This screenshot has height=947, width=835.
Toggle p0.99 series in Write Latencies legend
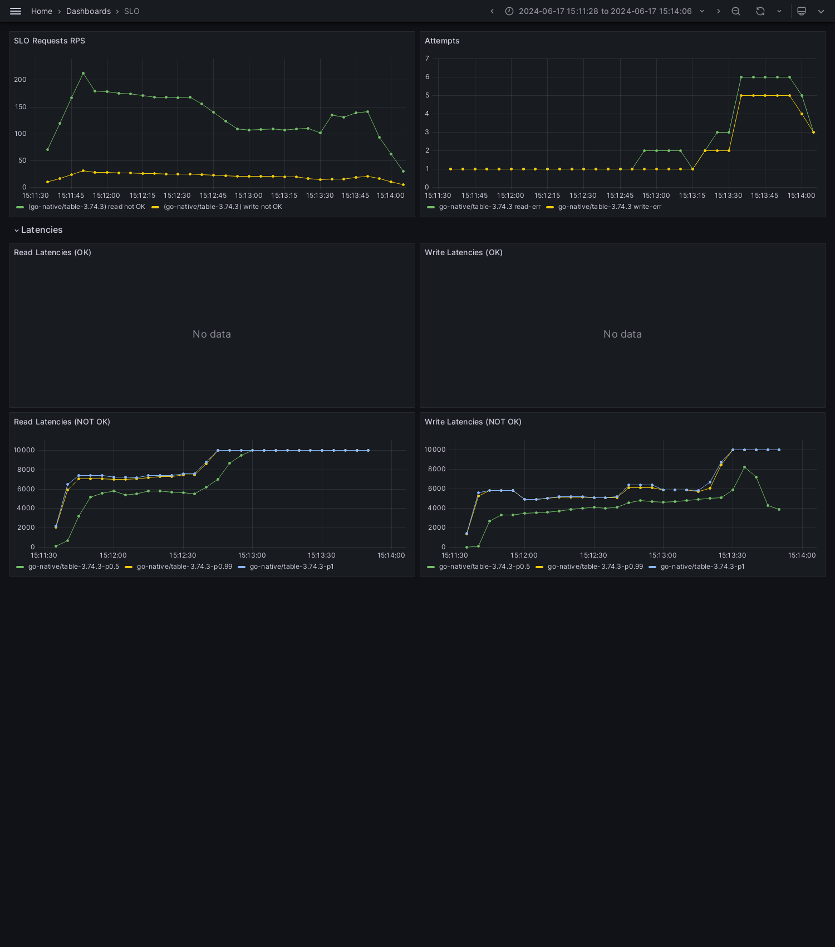595,567
